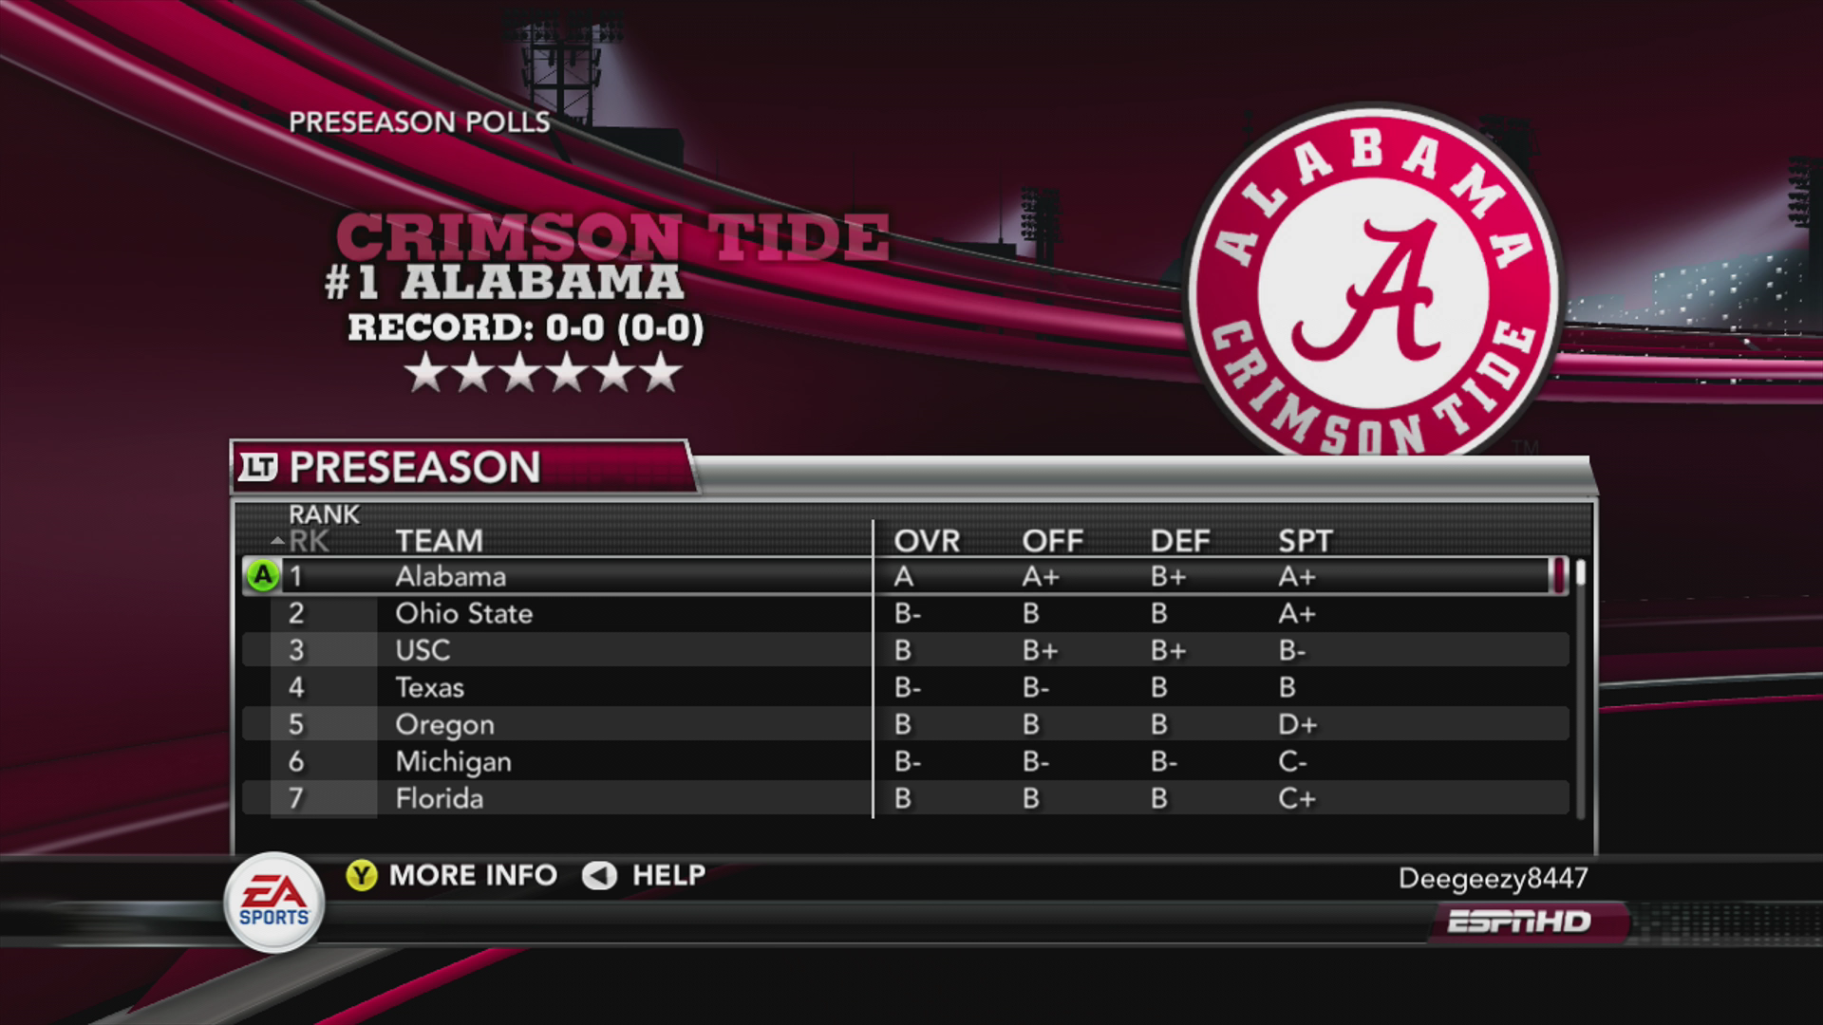
Task: Select the Florida row
Action: point(906,798)
